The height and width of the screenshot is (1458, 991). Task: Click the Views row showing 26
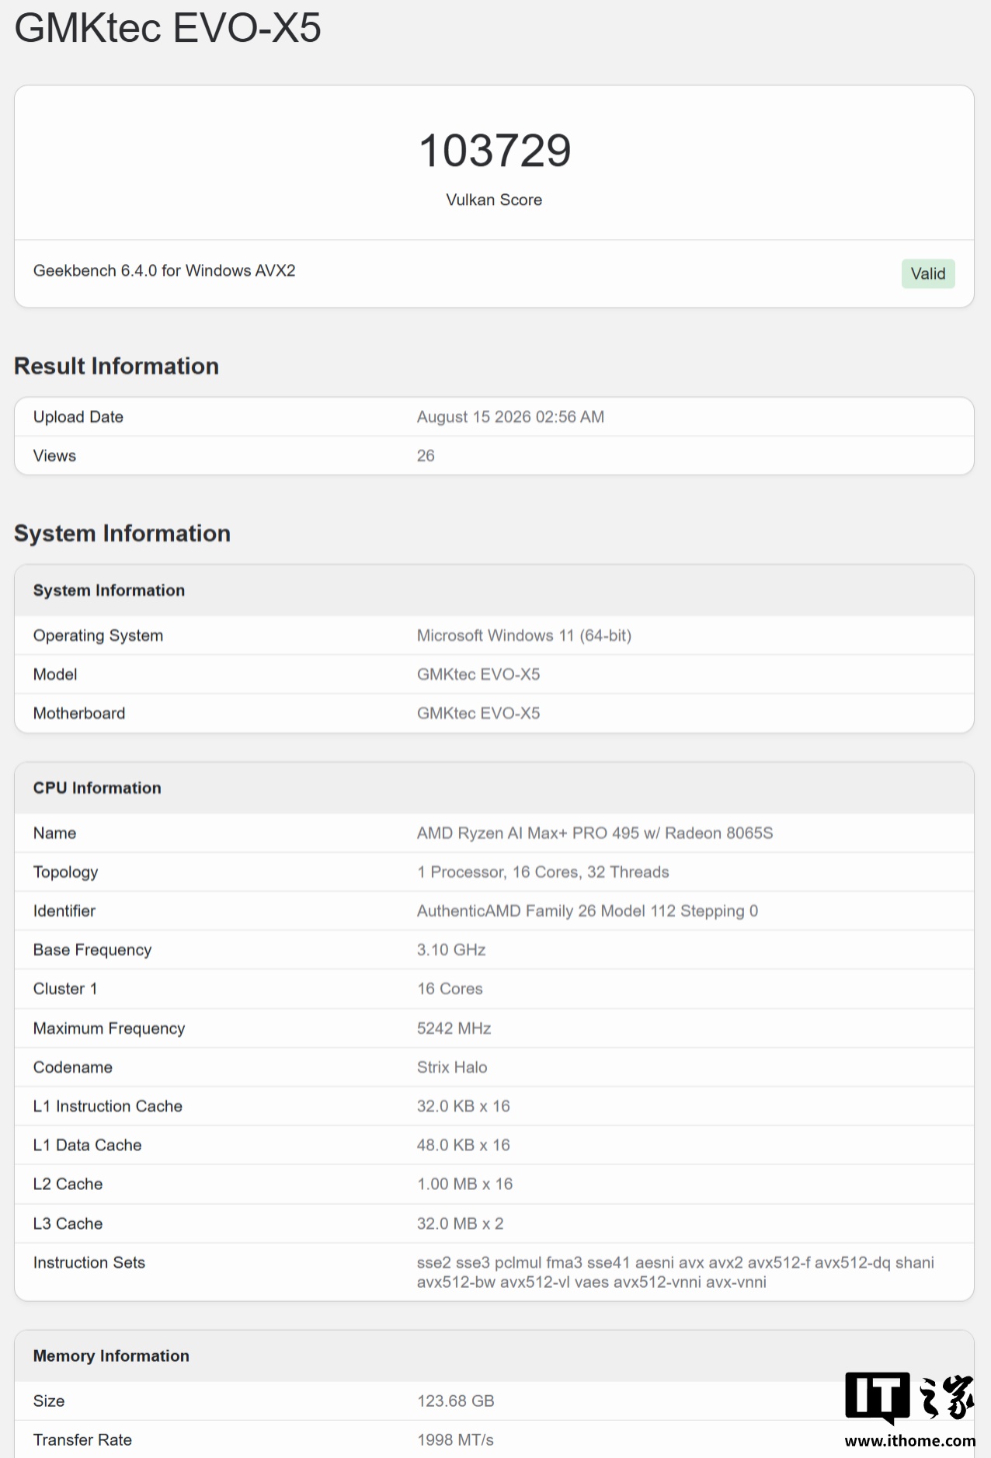tap(494, 456)
